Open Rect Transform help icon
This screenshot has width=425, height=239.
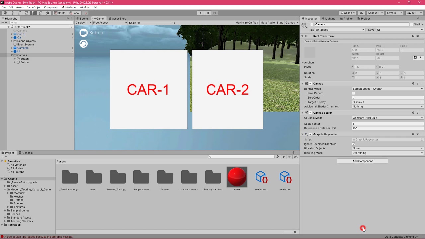413,36
